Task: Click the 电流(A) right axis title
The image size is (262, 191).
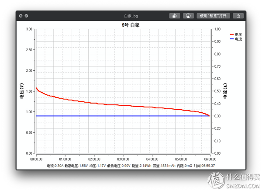Action: tap(225, 91)
